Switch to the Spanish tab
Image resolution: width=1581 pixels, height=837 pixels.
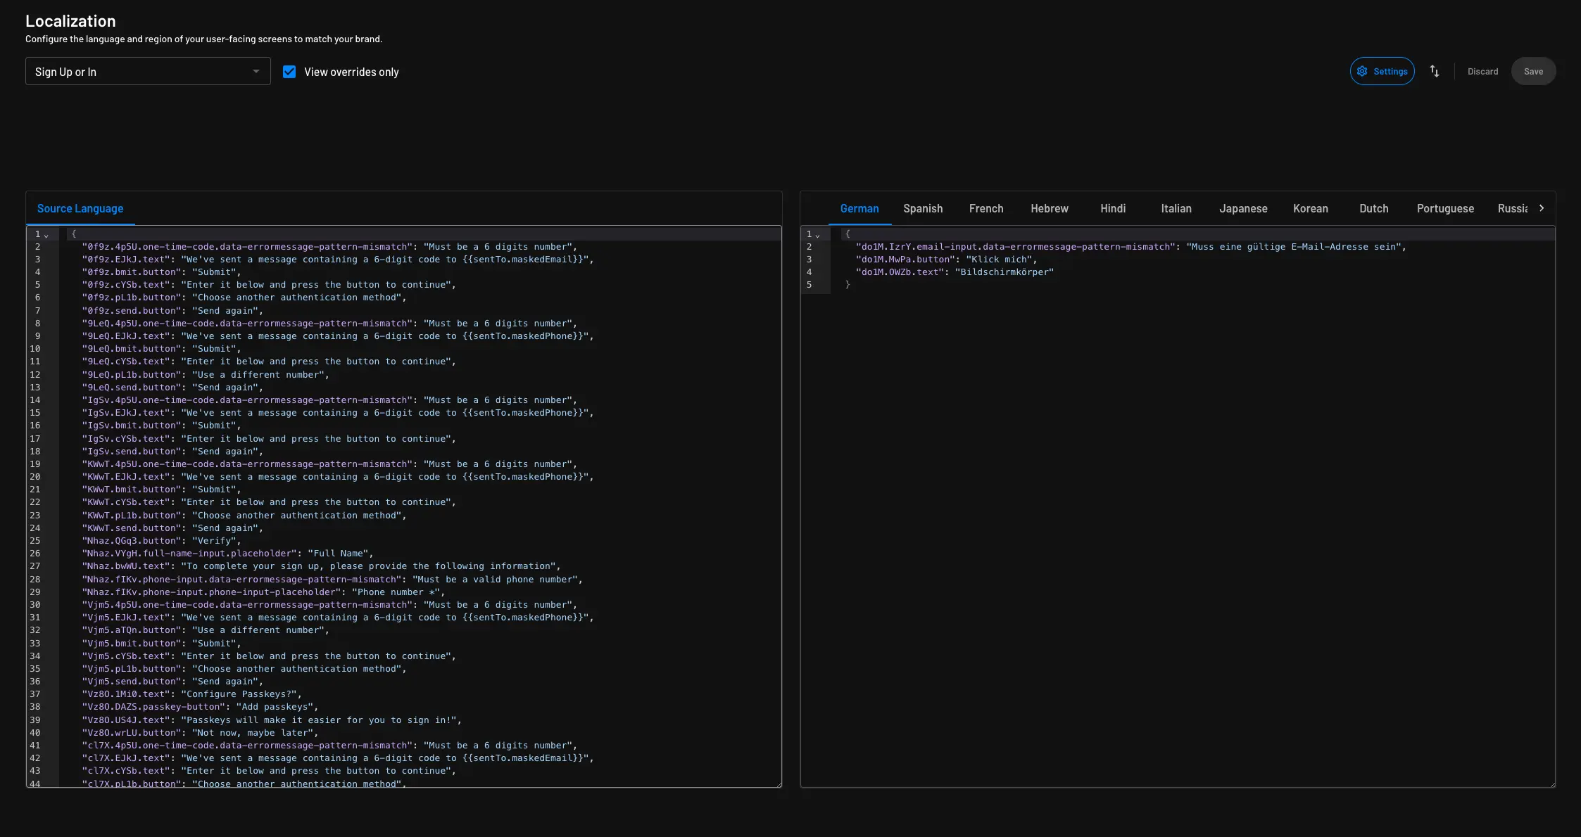pyautogui.click(x=923, y=208)
